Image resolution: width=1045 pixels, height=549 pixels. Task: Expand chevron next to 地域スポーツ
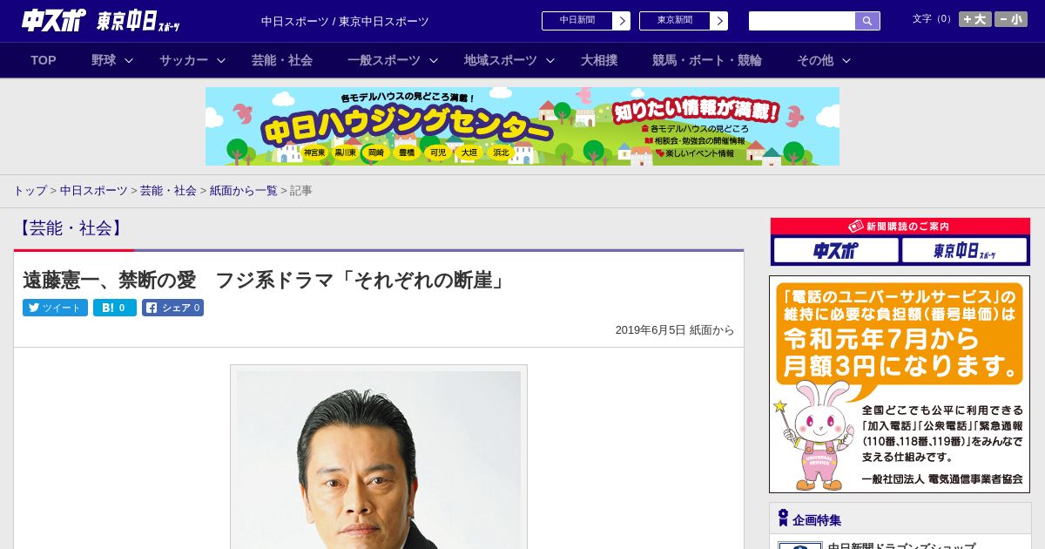550,61
